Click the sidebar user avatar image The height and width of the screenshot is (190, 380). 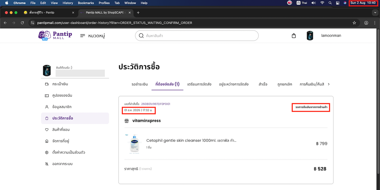point(46,71)
